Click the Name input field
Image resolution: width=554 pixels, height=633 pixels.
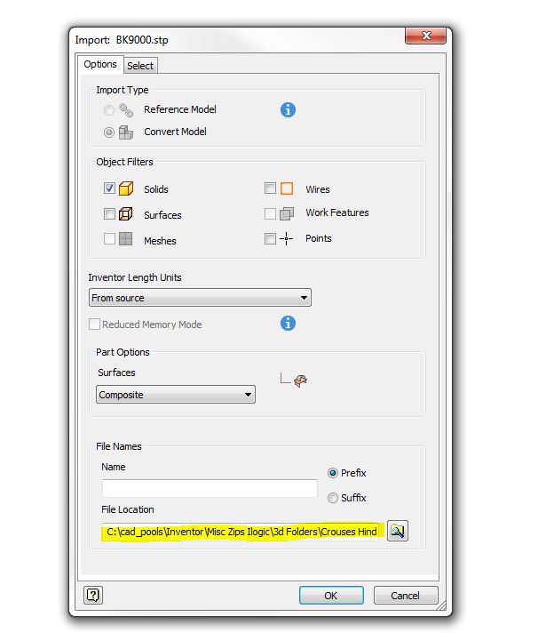tap(210, 488)
